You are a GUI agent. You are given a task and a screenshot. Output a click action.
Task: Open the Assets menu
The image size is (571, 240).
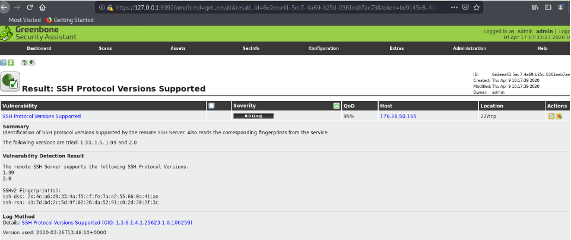coord(178,48)
